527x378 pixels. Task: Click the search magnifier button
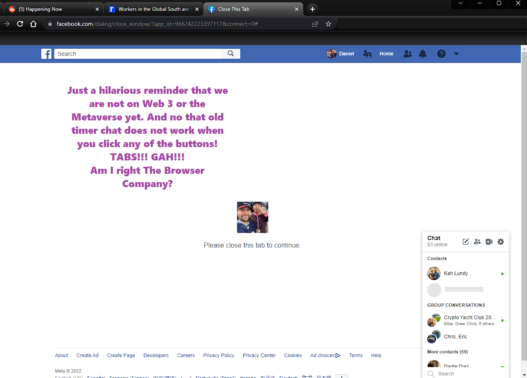tap(231, 54)
